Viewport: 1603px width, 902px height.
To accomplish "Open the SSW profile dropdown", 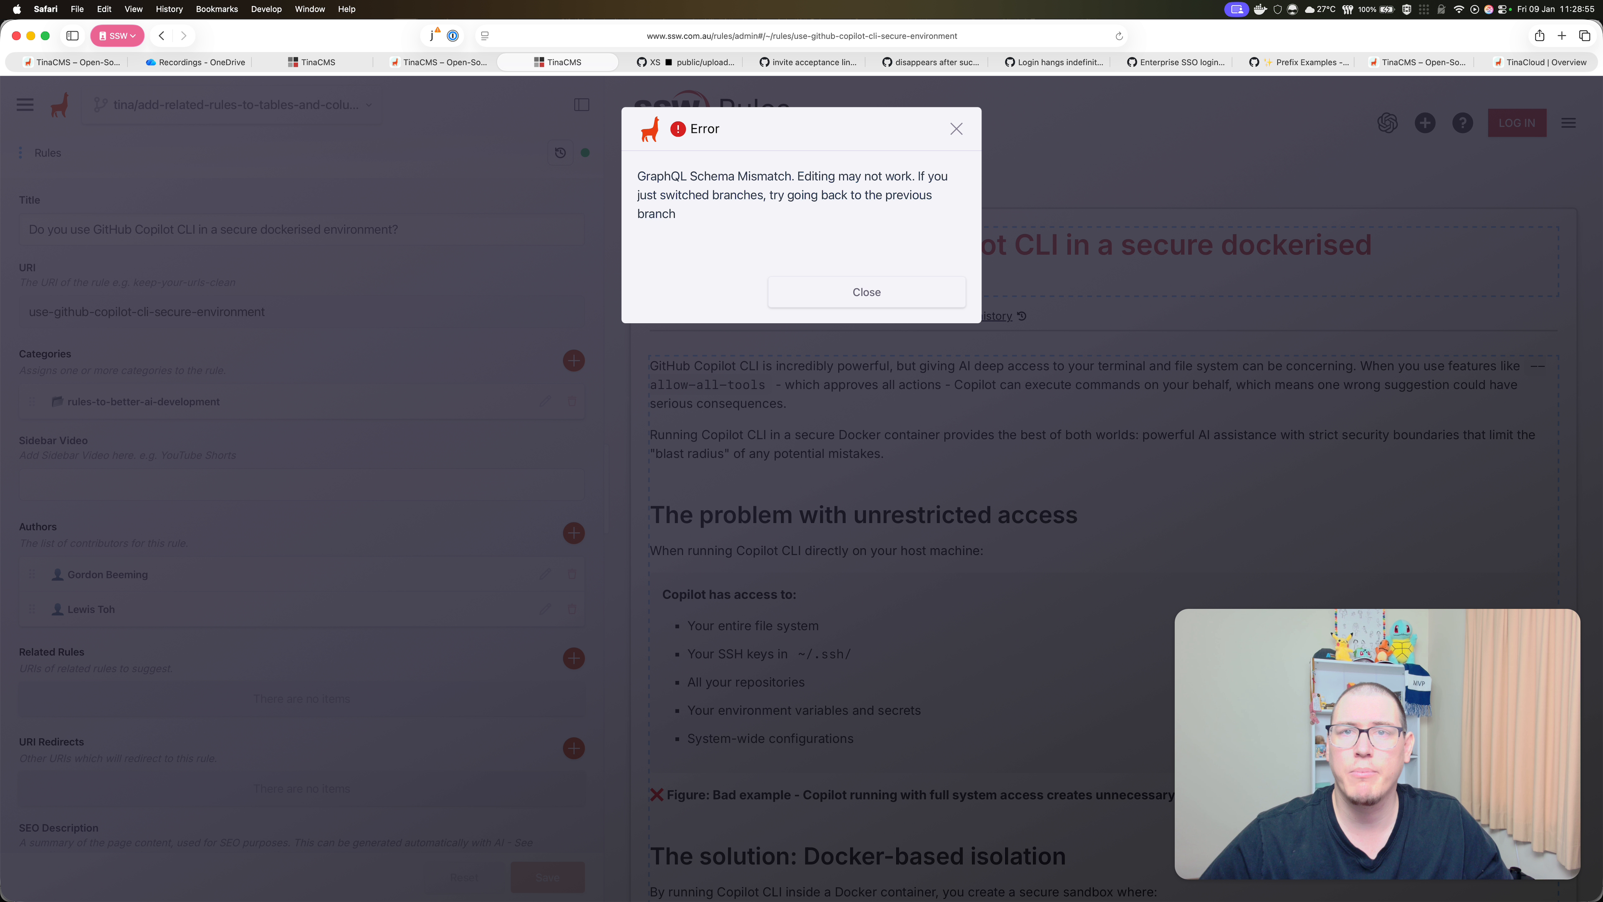I will 117,35.
